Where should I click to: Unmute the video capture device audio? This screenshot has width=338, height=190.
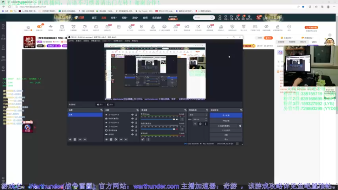[x=177, y=129]
